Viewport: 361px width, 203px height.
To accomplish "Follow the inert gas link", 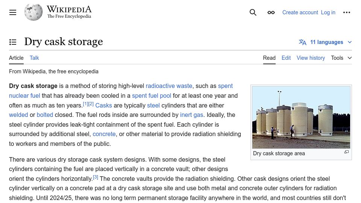I will 191,115.
